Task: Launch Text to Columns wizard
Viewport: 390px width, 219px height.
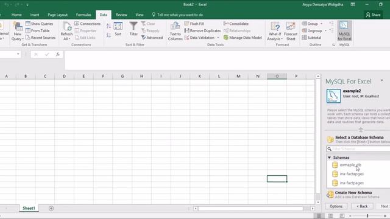Action: 175,32
